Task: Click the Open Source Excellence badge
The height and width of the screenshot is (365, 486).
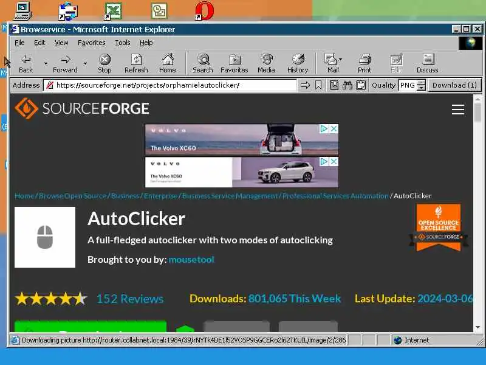Action: 438,227
